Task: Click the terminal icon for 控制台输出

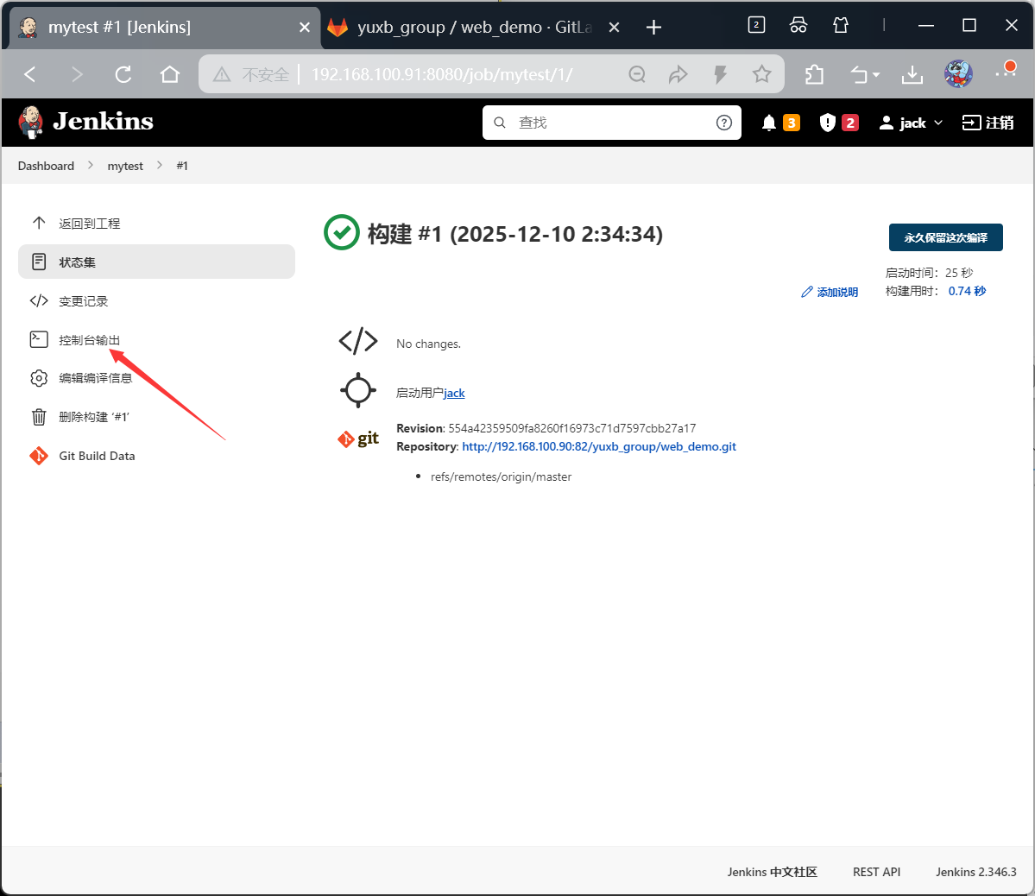Action: click(39, 339)
